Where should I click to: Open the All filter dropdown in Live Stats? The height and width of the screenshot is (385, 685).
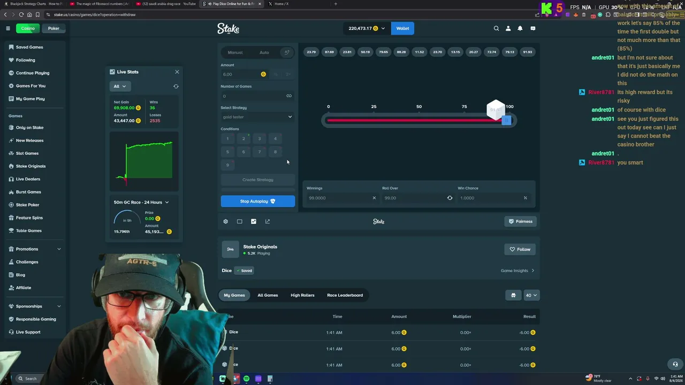[x=120, y=86]
